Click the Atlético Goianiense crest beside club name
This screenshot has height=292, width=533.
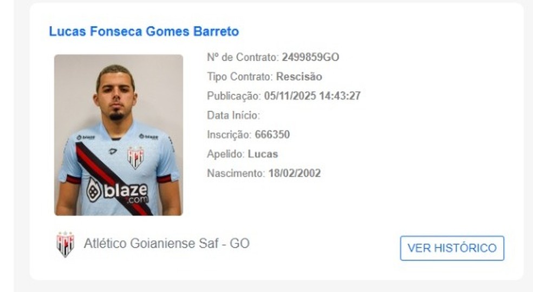point(65,244)
